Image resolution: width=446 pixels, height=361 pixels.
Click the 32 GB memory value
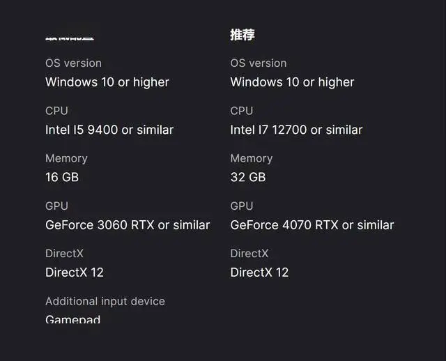[x=248, y=177]
